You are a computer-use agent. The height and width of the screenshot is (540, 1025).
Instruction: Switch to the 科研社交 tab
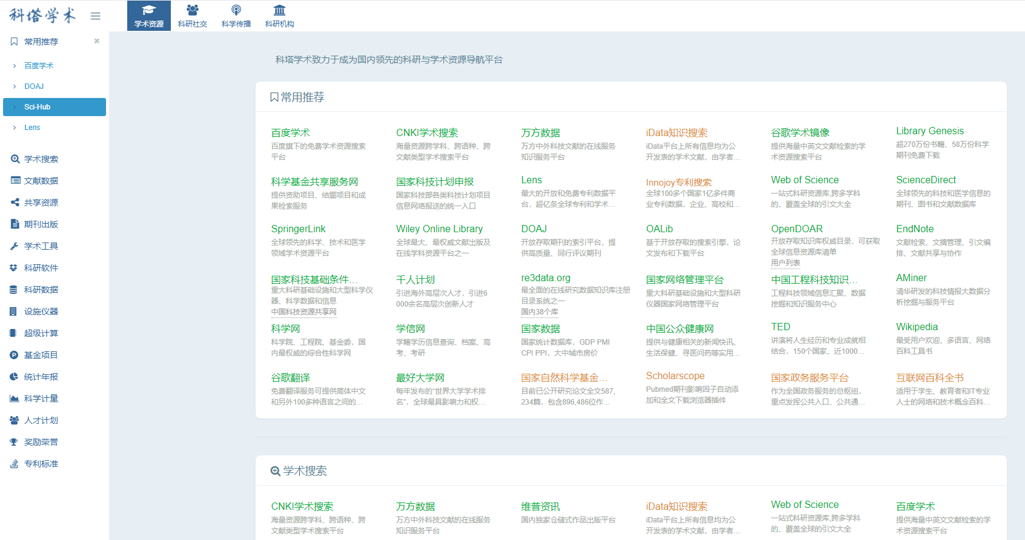pyautogui.click(x=193, y=16)
